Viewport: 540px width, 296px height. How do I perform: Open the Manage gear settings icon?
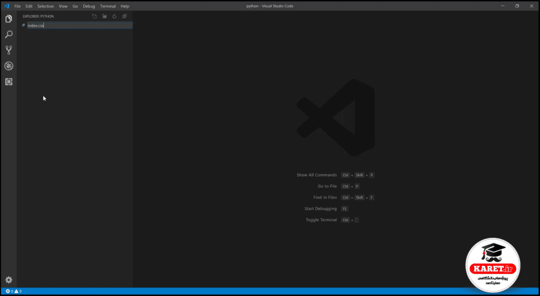click(8, 280)
